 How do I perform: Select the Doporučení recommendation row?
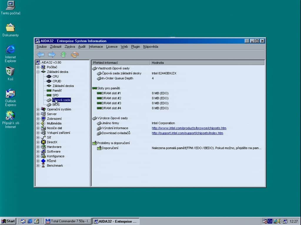click(x=179, y=148)
